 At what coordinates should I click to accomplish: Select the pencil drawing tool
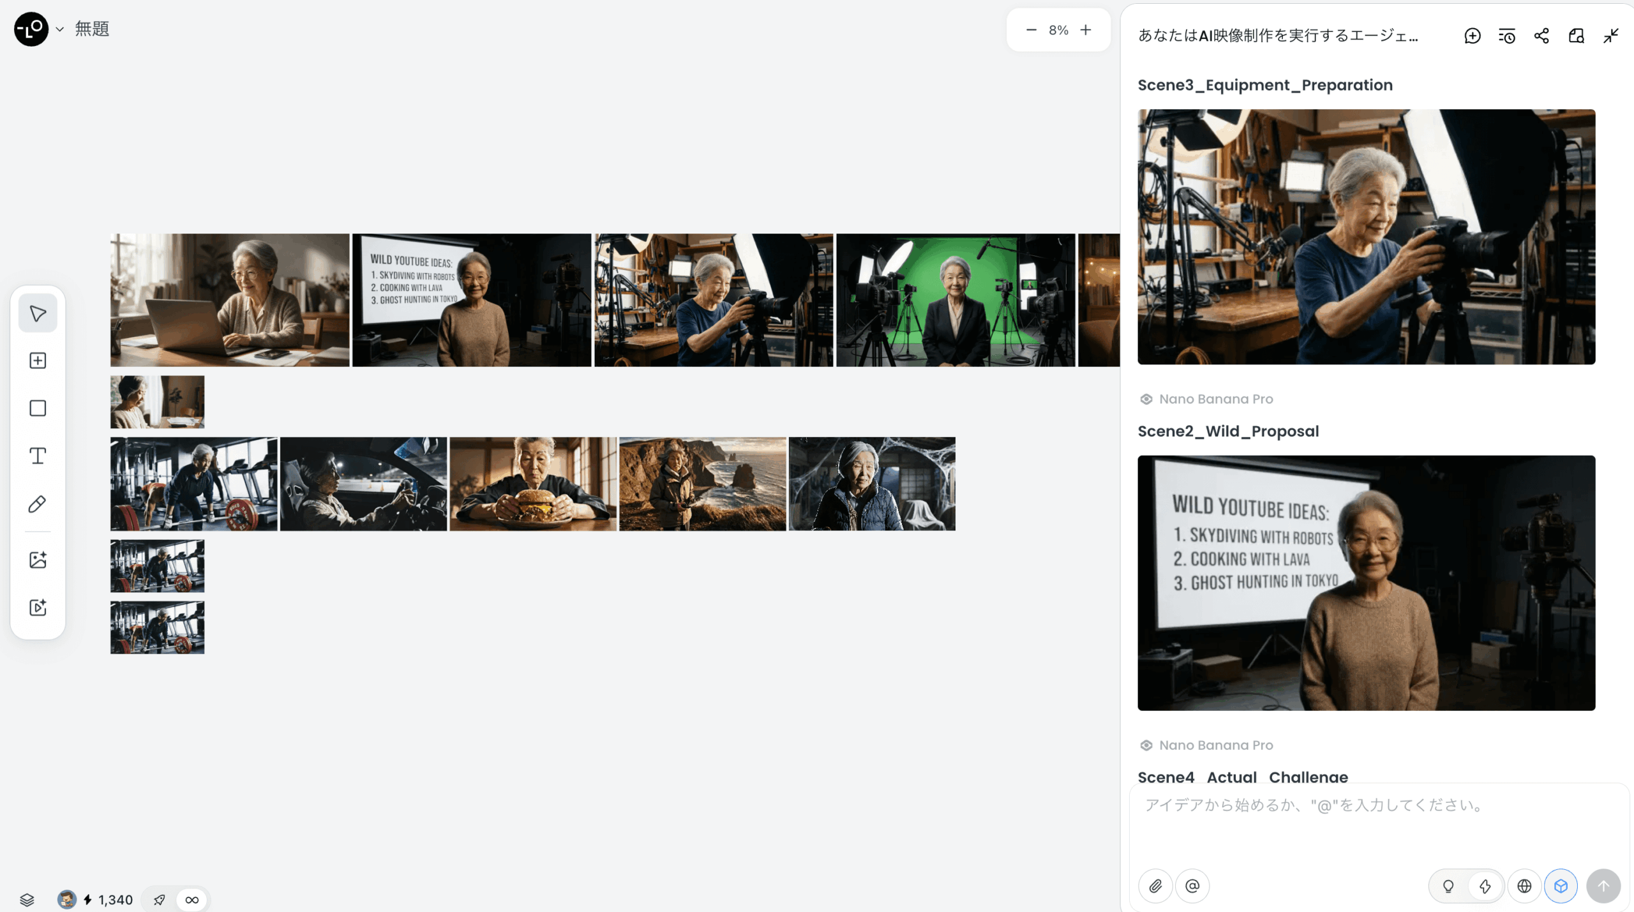pos(38,504)
